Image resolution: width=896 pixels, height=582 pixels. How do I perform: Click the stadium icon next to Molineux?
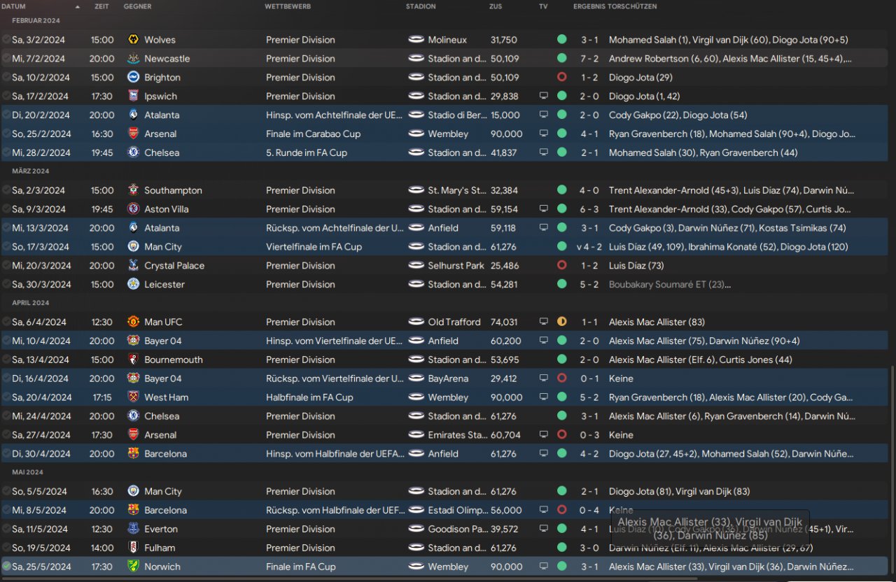(x=416, y=40)
